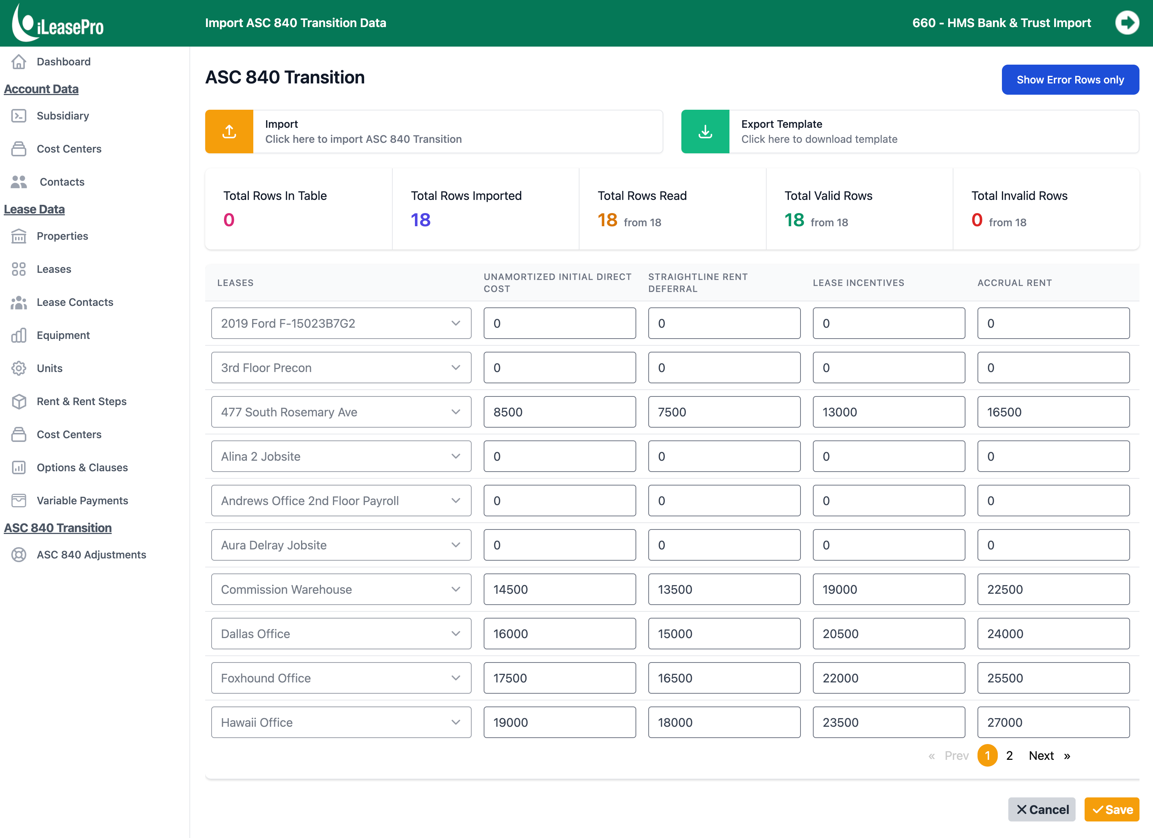Click the Cancel button
Screen dimensions: 1153x838
point(1042,809)
